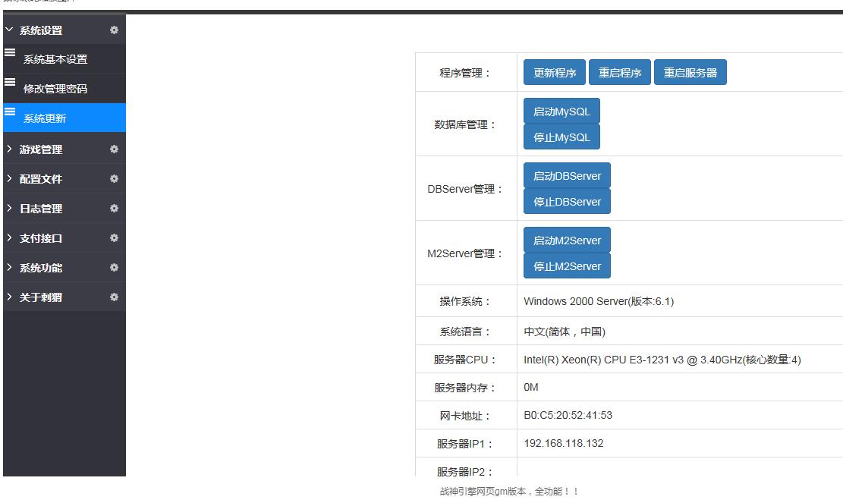The height and width of the screenshot is (503, 843).
Task: Click gear icon beside 支付接口
Action: click(x=114, y=238)
